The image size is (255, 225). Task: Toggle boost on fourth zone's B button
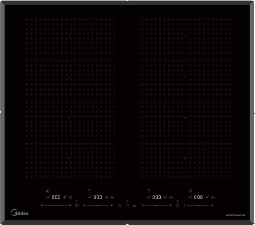(x=213, y=197)
